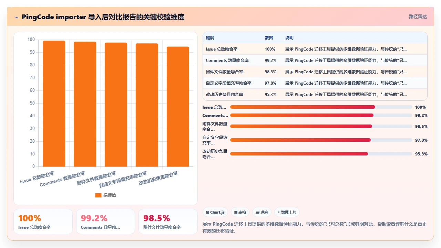
Task: Click the Issue 总数吻合率 bar in chart
Action: pos(54,104)
